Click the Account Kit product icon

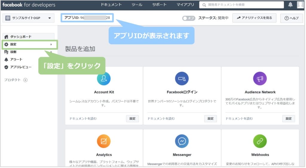pyautogui.click(x=104, y=79)
